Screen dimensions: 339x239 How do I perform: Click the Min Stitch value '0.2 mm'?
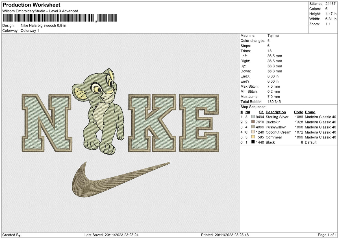click(274, 92)
